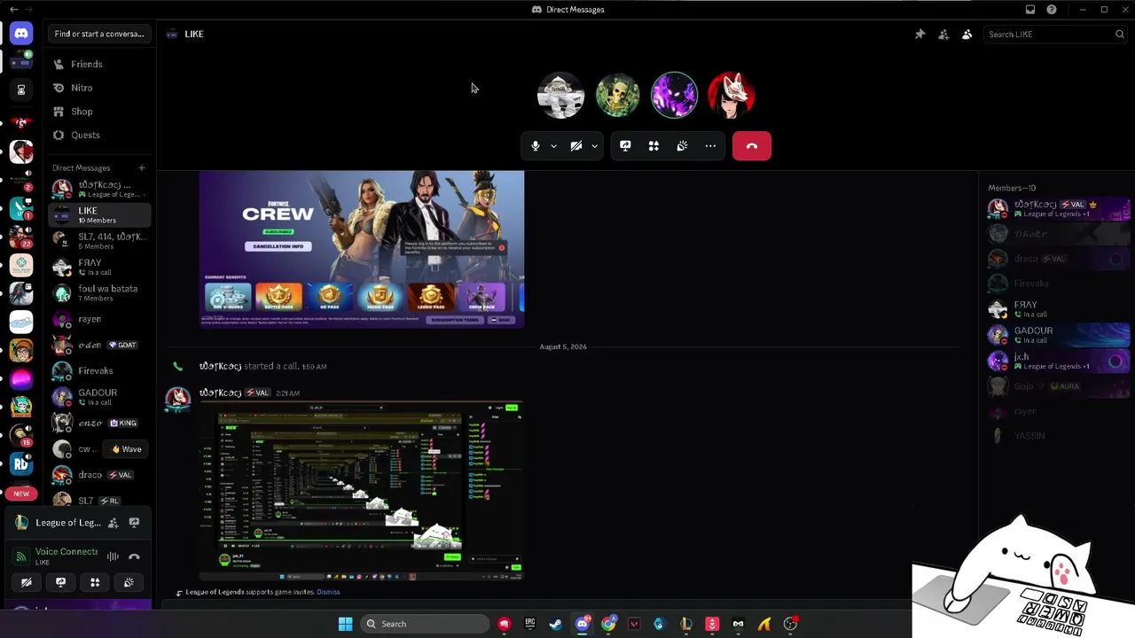This screenshot has height=638, width=1135.
Task: Open direct message with Firevaks
Action: 99,370
